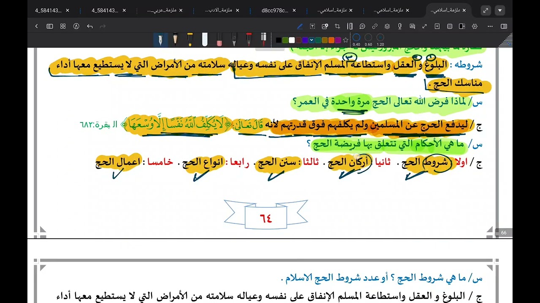Add current color to favorites star
The width and height of the screenshot is (540, 303).
(346, 40)
